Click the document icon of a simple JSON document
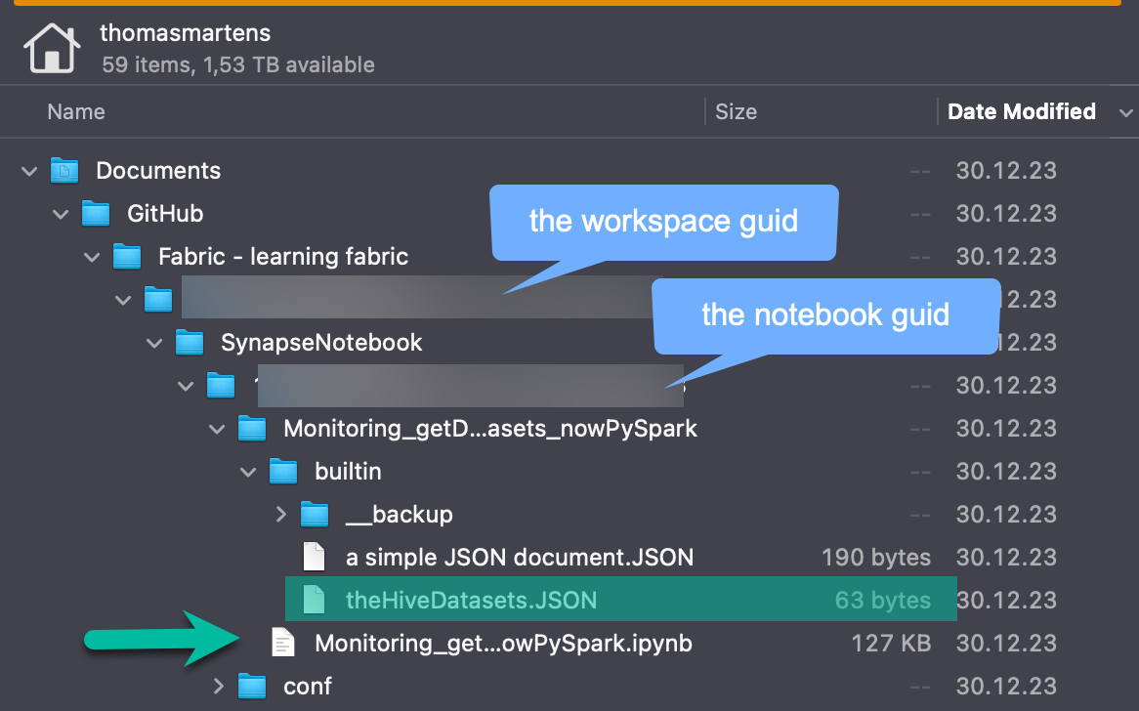1139x711 pixels. tap(314, 557)
